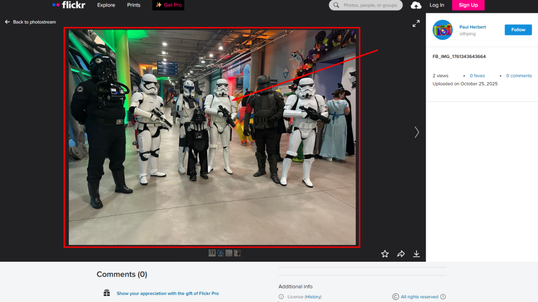
Task: Click the Additional info heading
Action: coord(295,286)
